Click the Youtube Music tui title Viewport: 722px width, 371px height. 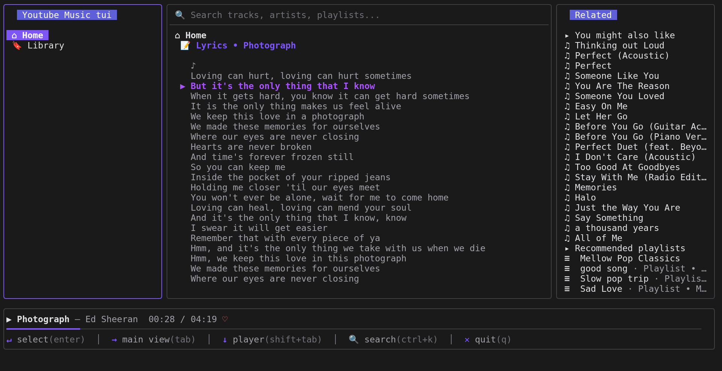[x=67, y=15]
